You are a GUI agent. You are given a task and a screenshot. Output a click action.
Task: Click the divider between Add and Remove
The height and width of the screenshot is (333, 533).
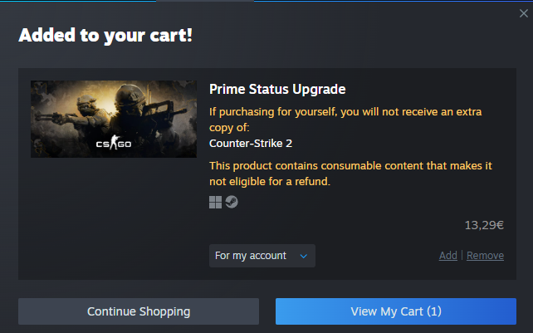tap(462, 256)
